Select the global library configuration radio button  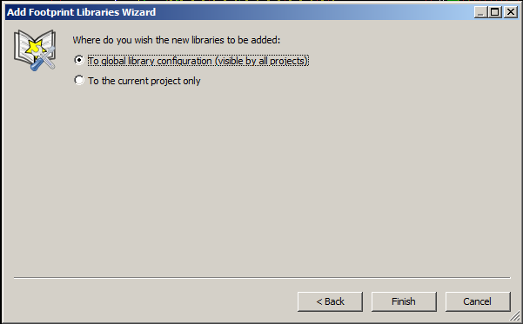click(x=79, y=60)
